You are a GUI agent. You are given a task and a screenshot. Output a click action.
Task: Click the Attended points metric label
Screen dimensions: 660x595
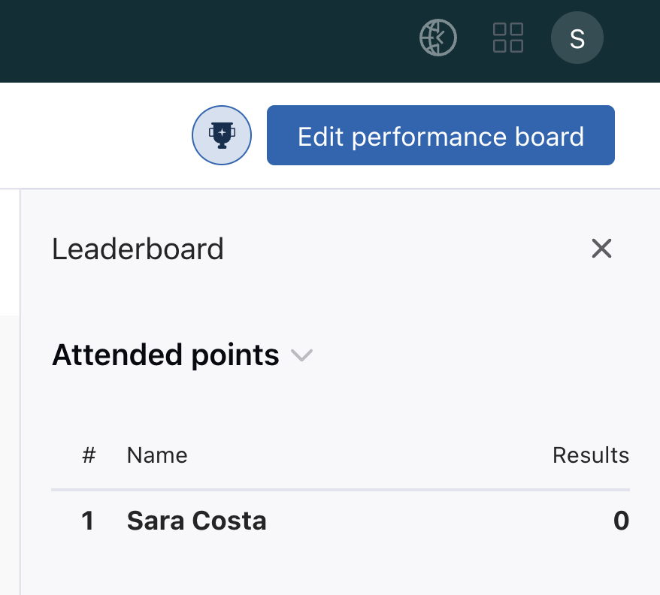[x=165, y=355]
